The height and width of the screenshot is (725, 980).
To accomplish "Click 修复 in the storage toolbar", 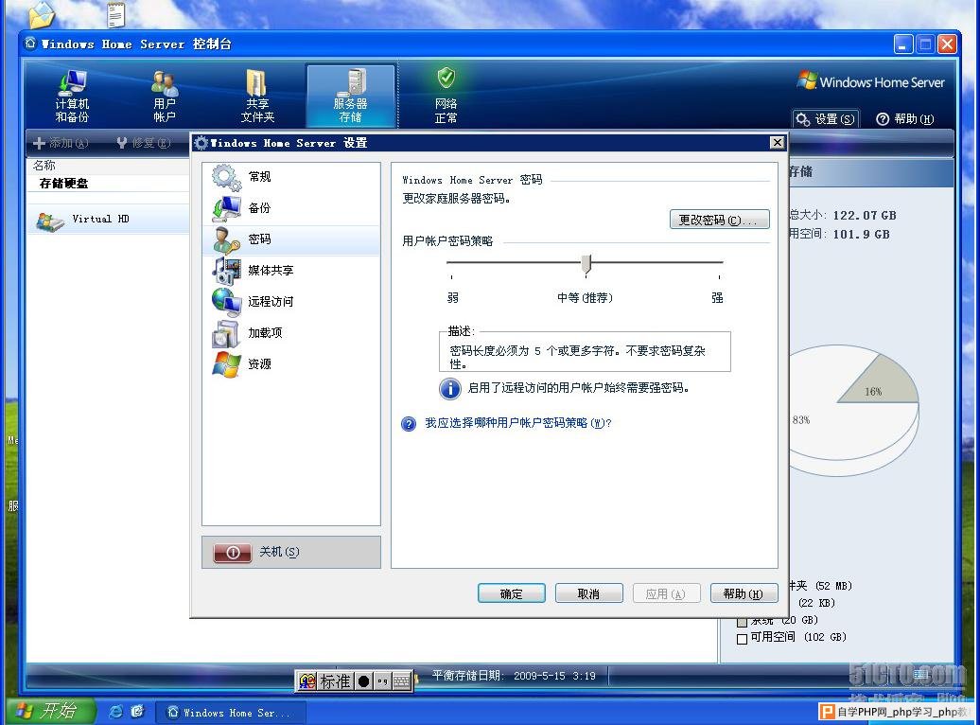I will click(x=143, y=143).
